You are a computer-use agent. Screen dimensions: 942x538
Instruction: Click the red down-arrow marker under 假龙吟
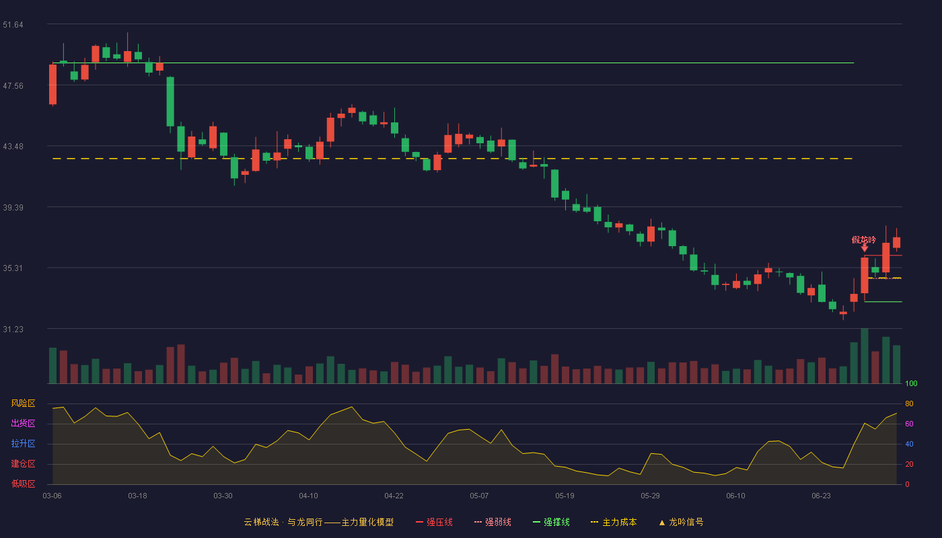865,248
